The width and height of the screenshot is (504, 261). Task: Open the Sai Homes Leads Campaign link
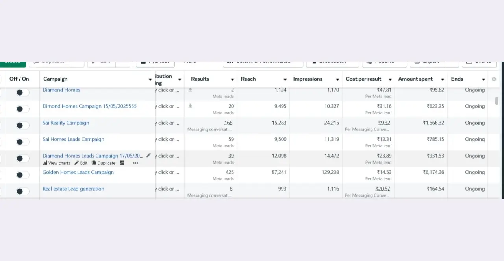[x=73, y=139]
